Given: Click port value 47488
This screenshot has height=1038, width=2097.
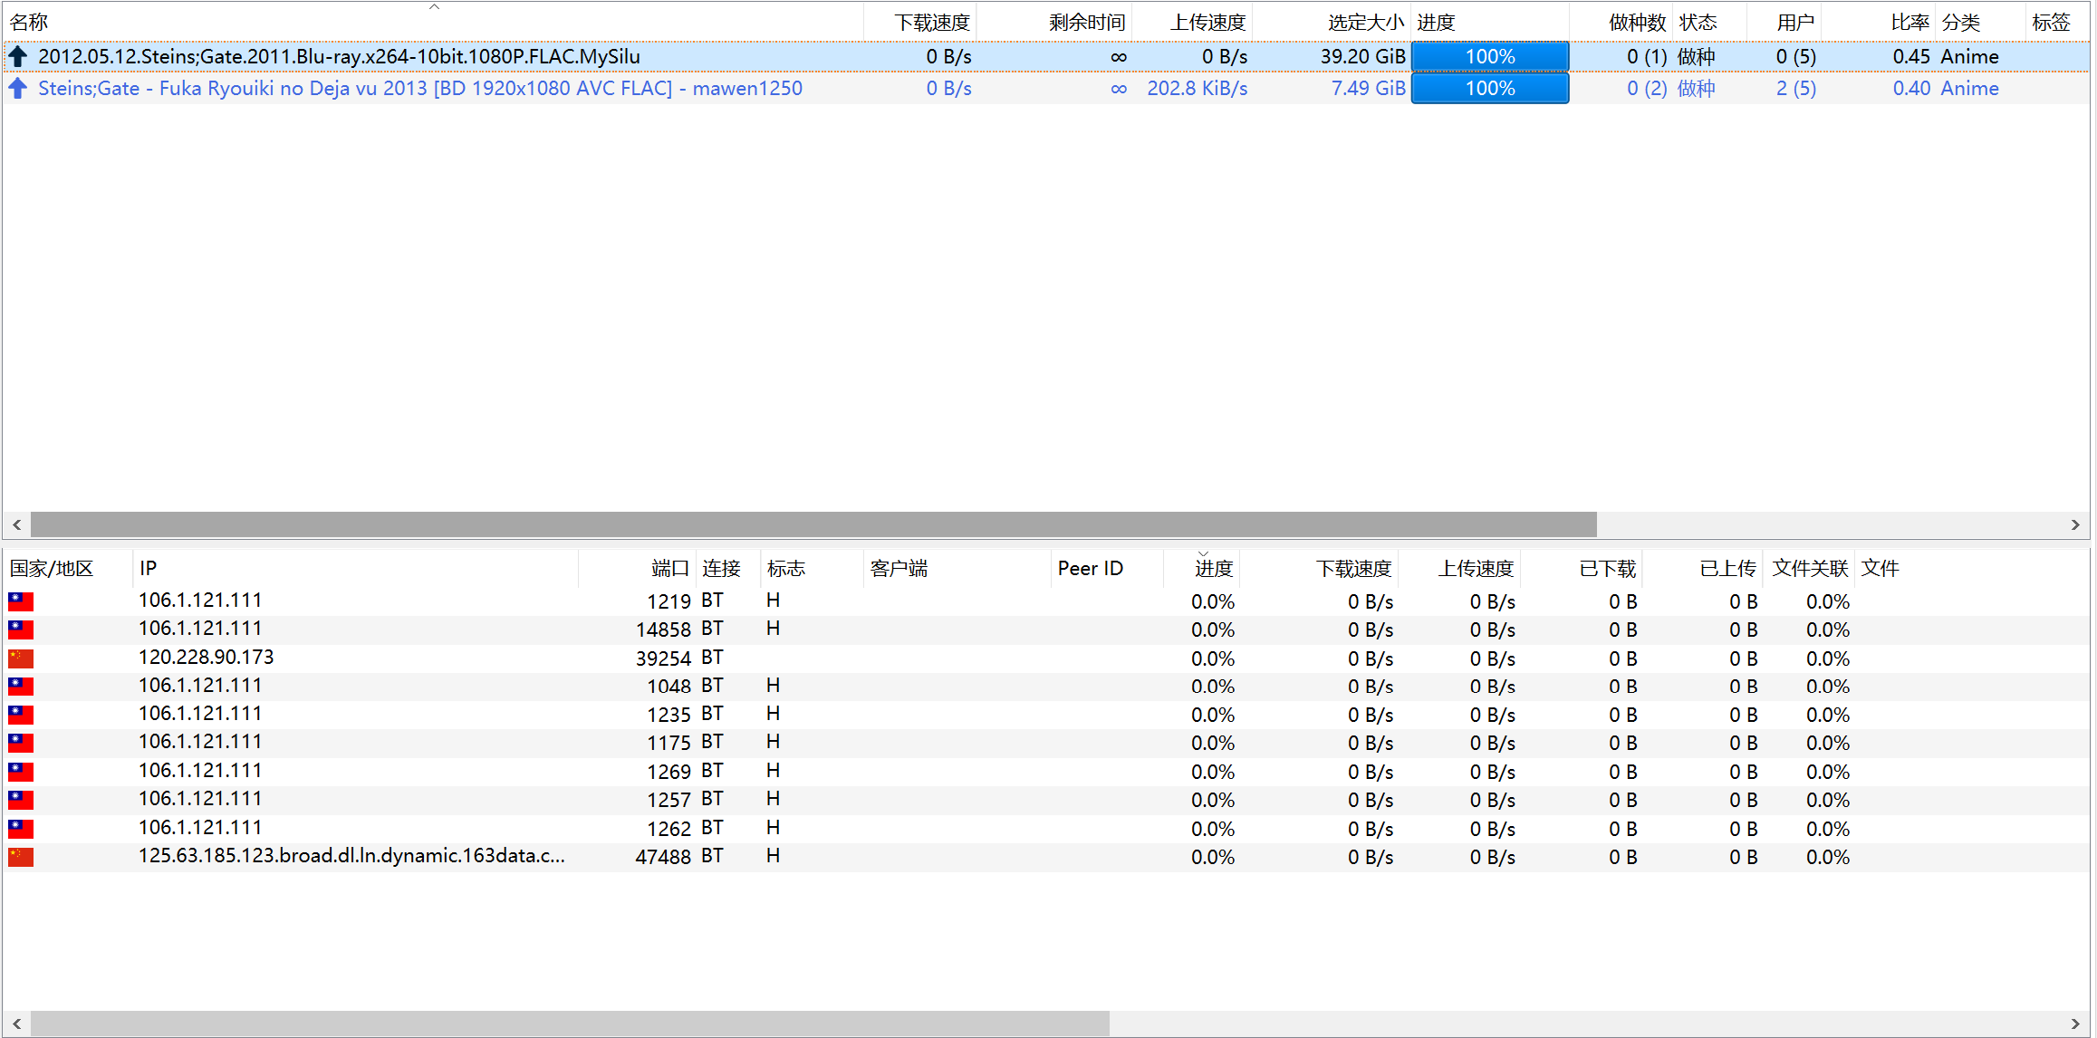Looking at the screenshot, I should 663,857.
